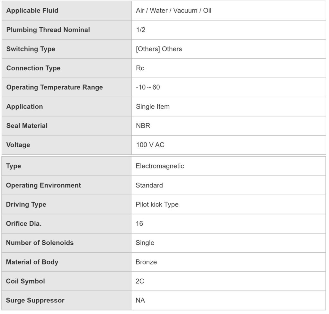Click the Plumbing Thread Nominal label

[48, 30]
